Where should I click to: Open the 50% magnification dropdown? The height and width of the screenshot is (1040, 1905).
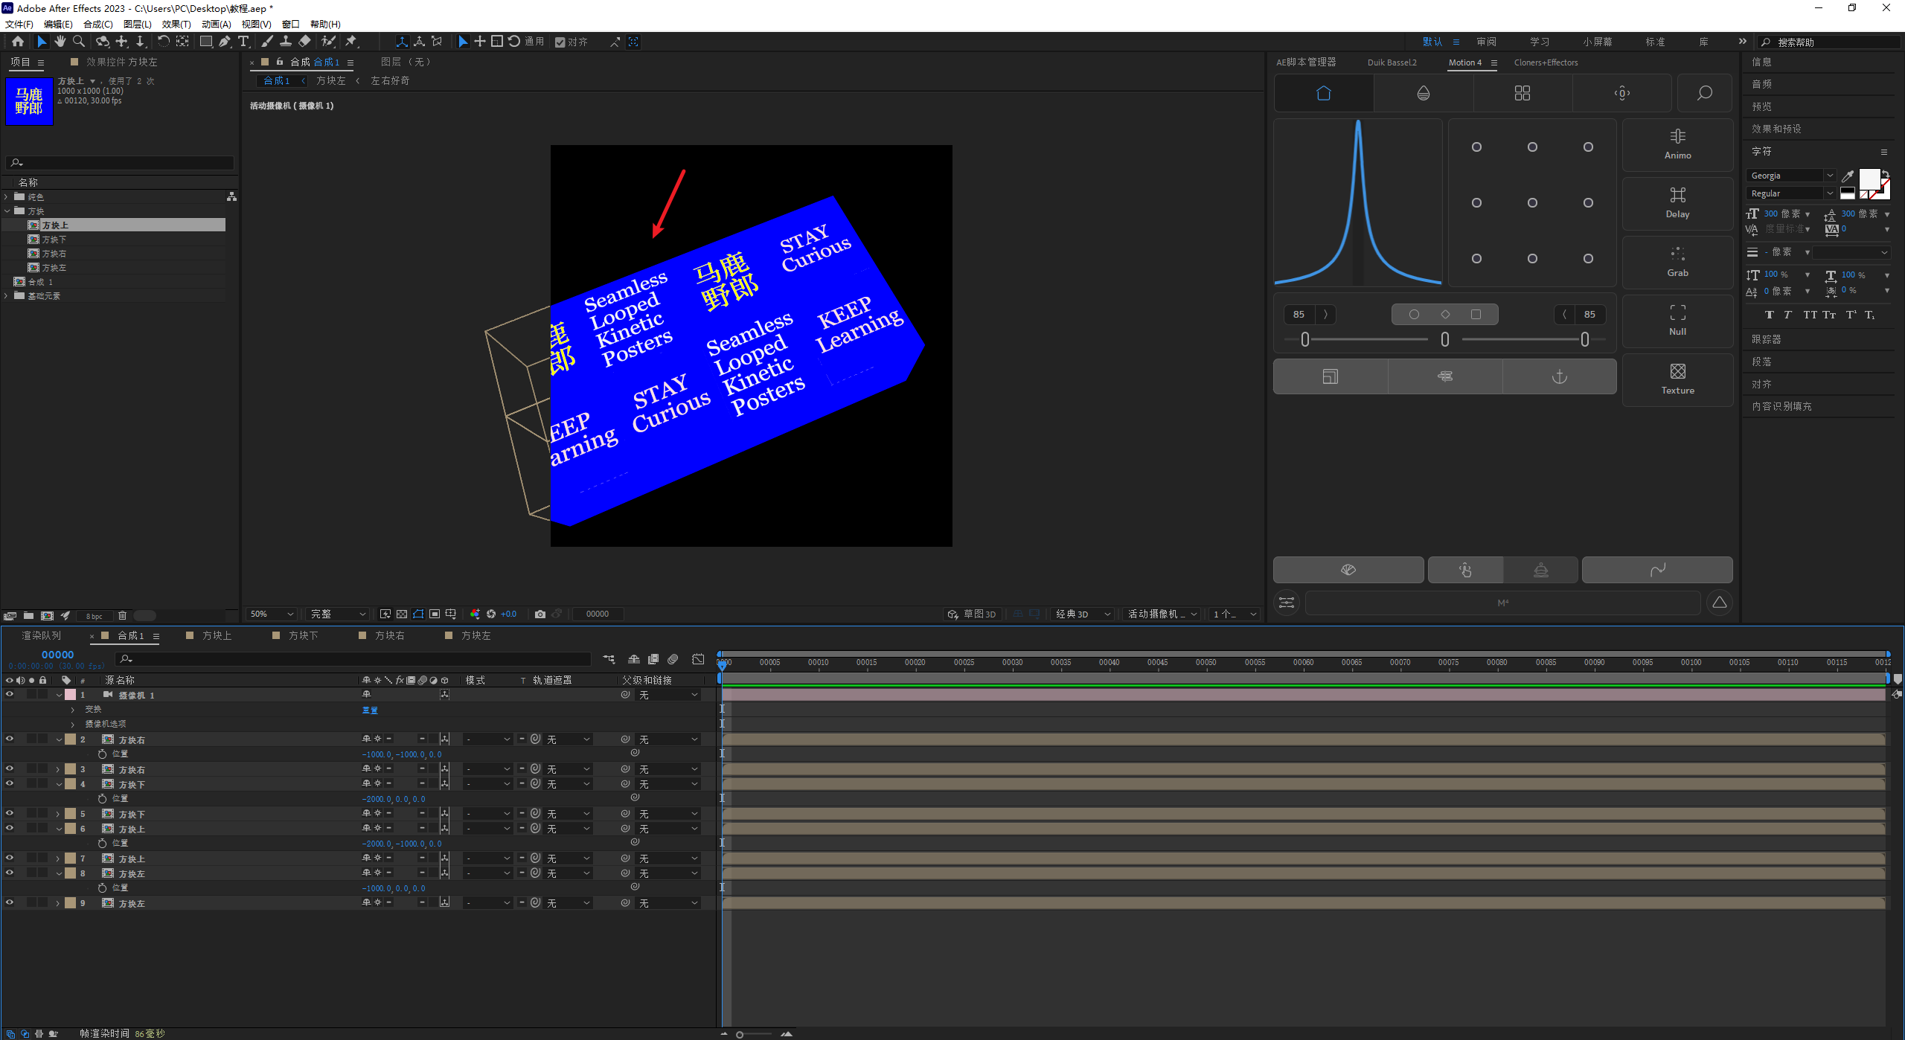pyautogui.click(x=272, y=614)
